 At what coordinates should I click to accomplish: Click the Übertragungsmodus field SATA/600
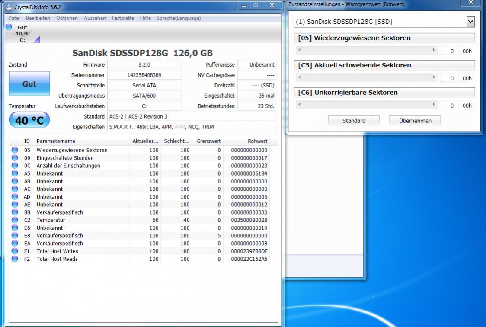pos(144,96)
